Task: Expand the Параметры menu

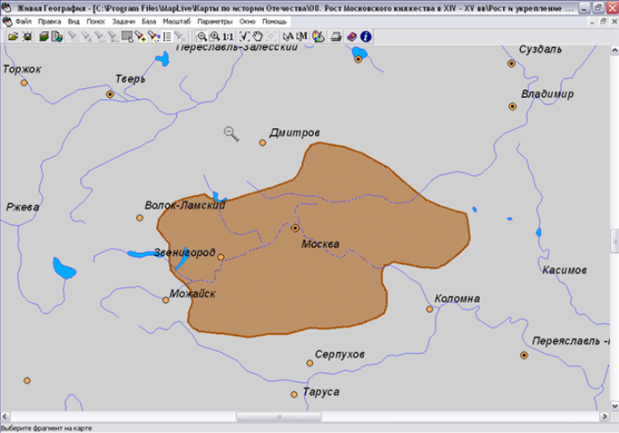Action: 214,20
